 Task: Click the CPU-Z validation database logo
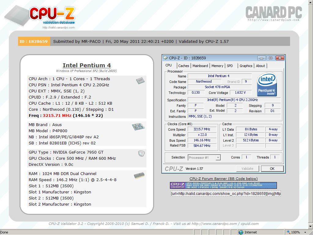click(x=40, y=16)
